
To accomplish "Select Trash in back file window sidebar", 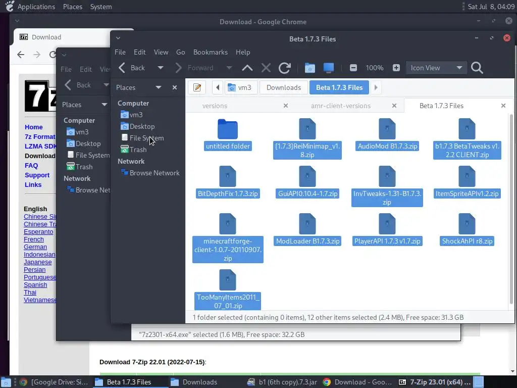I will click(79, 167).
